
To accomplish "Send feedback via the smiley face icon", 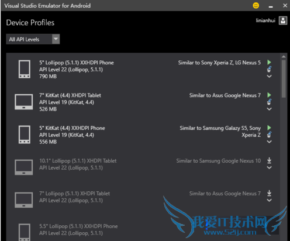I will tap(256, 5).
